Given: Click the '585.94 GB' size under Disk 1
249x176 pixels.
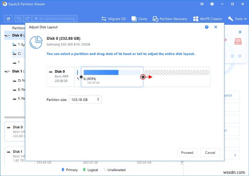Looking at the screenshot, I should pyautogui.click(x=144, y=163).
